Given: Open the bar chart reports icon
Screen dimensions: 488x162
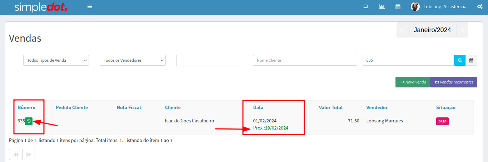Looking at the screenshot, I should [x=382, y=6].
